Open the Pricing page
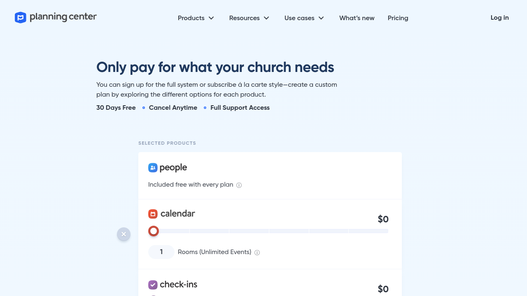This screenshot has width=527, height=296. pos(398,18)
